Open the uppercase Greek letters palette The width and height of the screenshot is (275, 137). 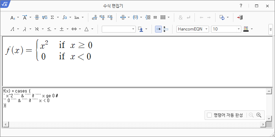pos(13,29)
